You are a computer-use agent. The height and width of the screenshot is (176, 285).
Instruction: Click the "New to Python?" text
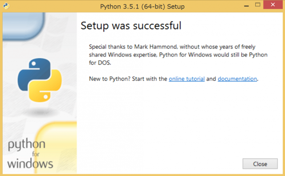point(110,79)
